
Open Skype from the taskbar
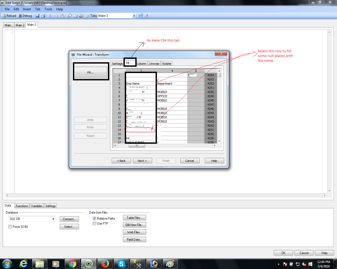[x=121, y=264]
